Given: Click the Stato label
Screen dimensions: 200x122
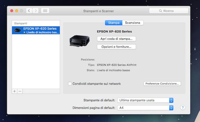Looking at the screenshot, I should pyautogui.click(x=91, y=70).
